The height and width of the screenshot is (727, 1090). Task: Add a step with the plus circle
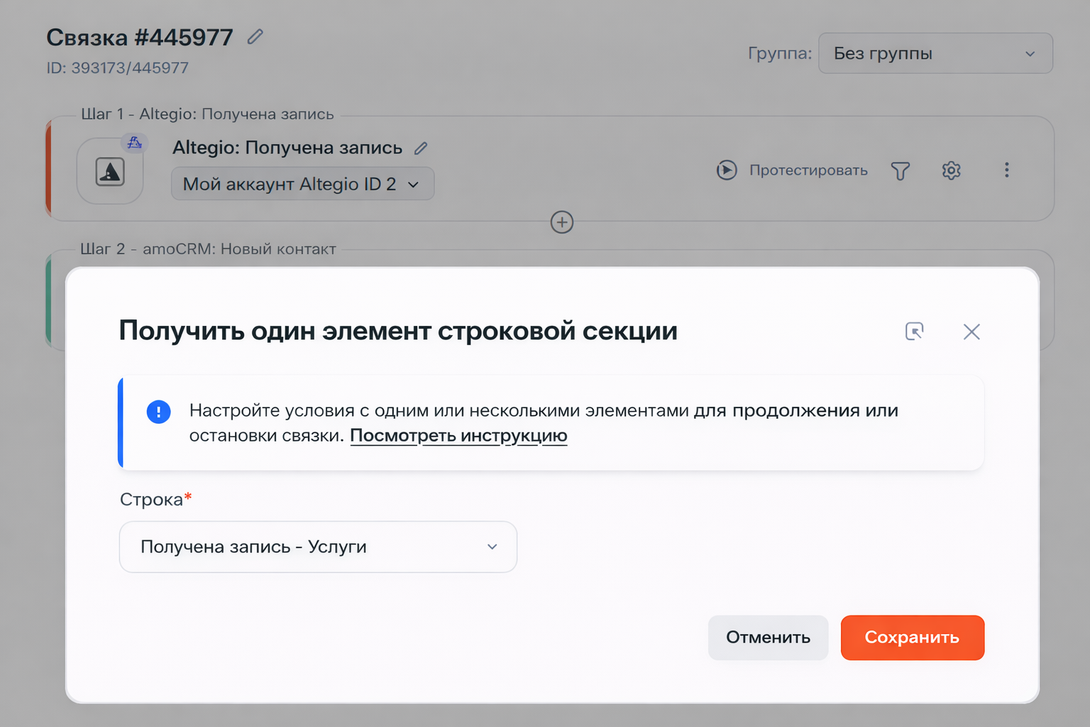pos(561,222)
